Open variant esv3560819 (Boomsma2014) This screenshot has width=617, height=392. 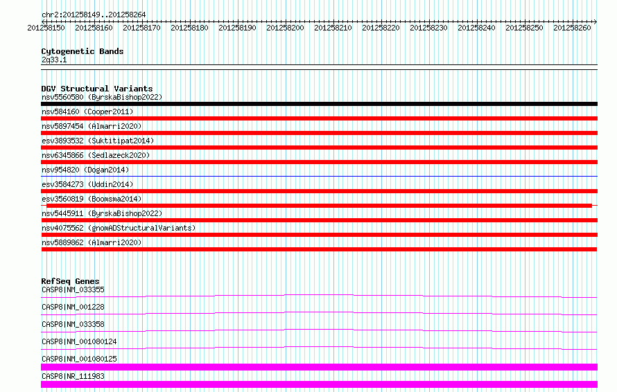click(x=92, y=199)
